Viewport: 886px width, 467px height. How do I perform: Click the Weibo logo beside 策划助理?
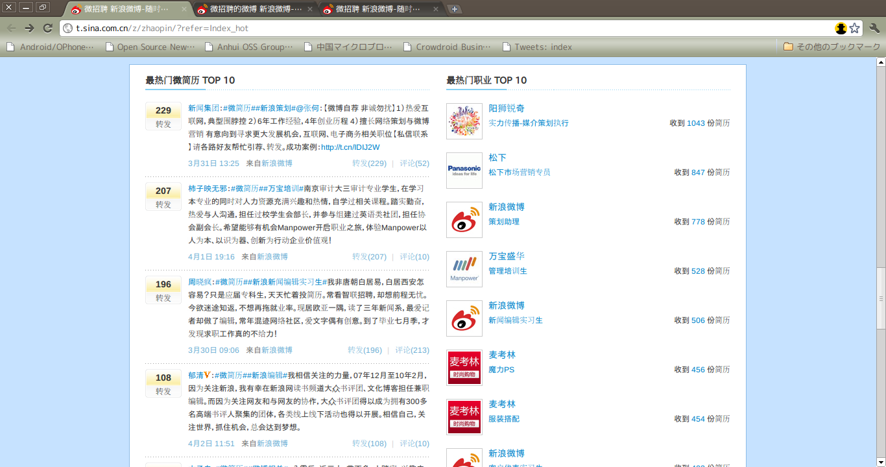464,220
